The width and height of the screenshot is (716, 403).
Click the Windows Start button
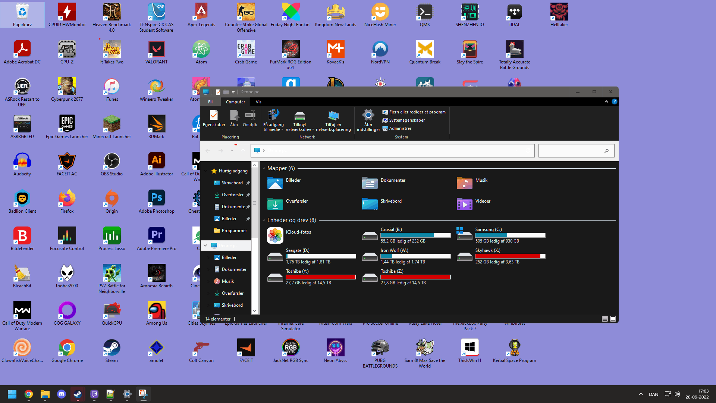coord(12,394)
